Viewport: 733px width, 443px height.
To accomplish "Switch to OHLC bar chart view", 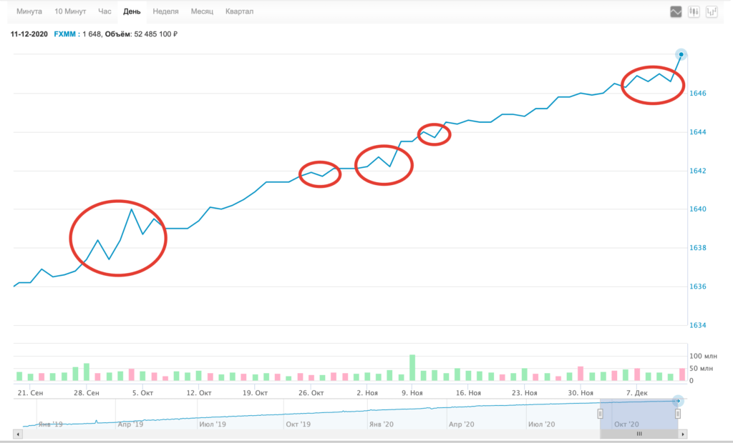I will [x=712, y=11].
